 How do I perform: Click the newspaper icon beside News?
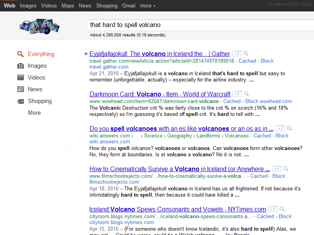click(x=20, y=89)
